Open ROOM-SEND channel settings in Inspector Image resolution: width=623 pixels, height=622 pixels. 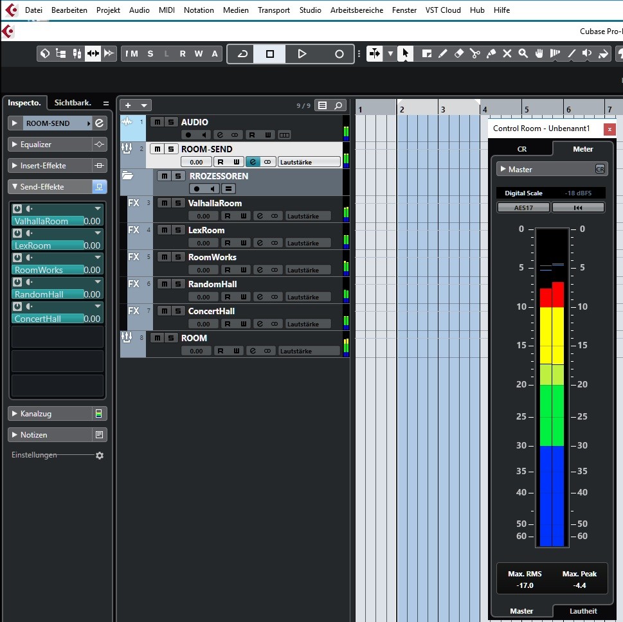coord(99,123)
